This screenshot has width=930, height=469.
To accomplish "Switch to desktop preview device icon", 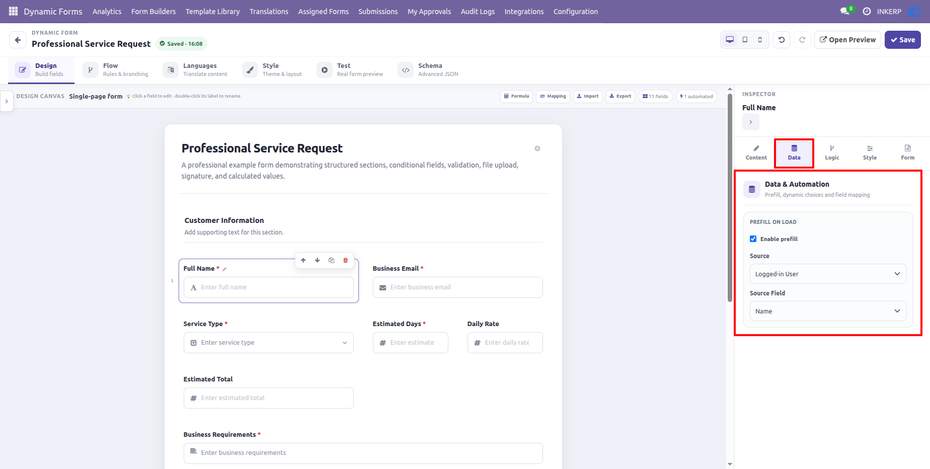I will (x=730, y=40).
